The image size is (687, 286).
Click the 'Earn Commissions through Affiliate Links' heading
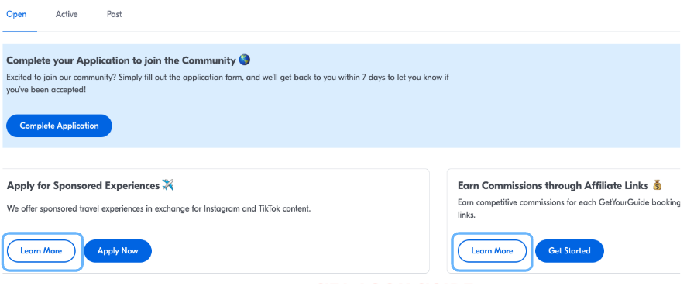(x=553, y=186)
